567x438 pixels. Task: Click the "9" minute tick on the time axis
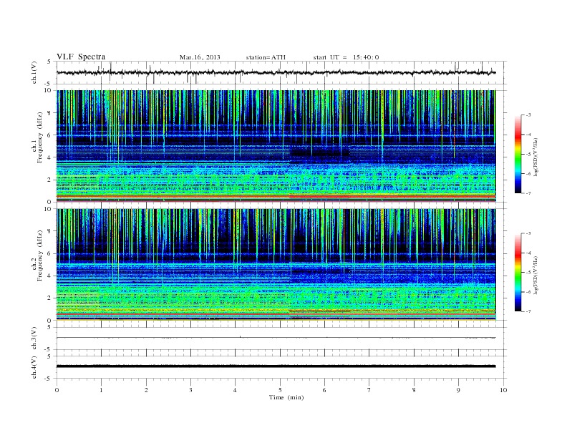coord(458,390)
